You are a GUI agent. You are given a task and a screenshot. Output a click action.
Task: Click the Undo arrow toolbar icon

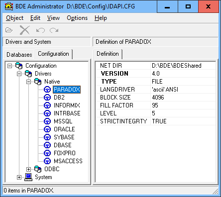[40, 30]
